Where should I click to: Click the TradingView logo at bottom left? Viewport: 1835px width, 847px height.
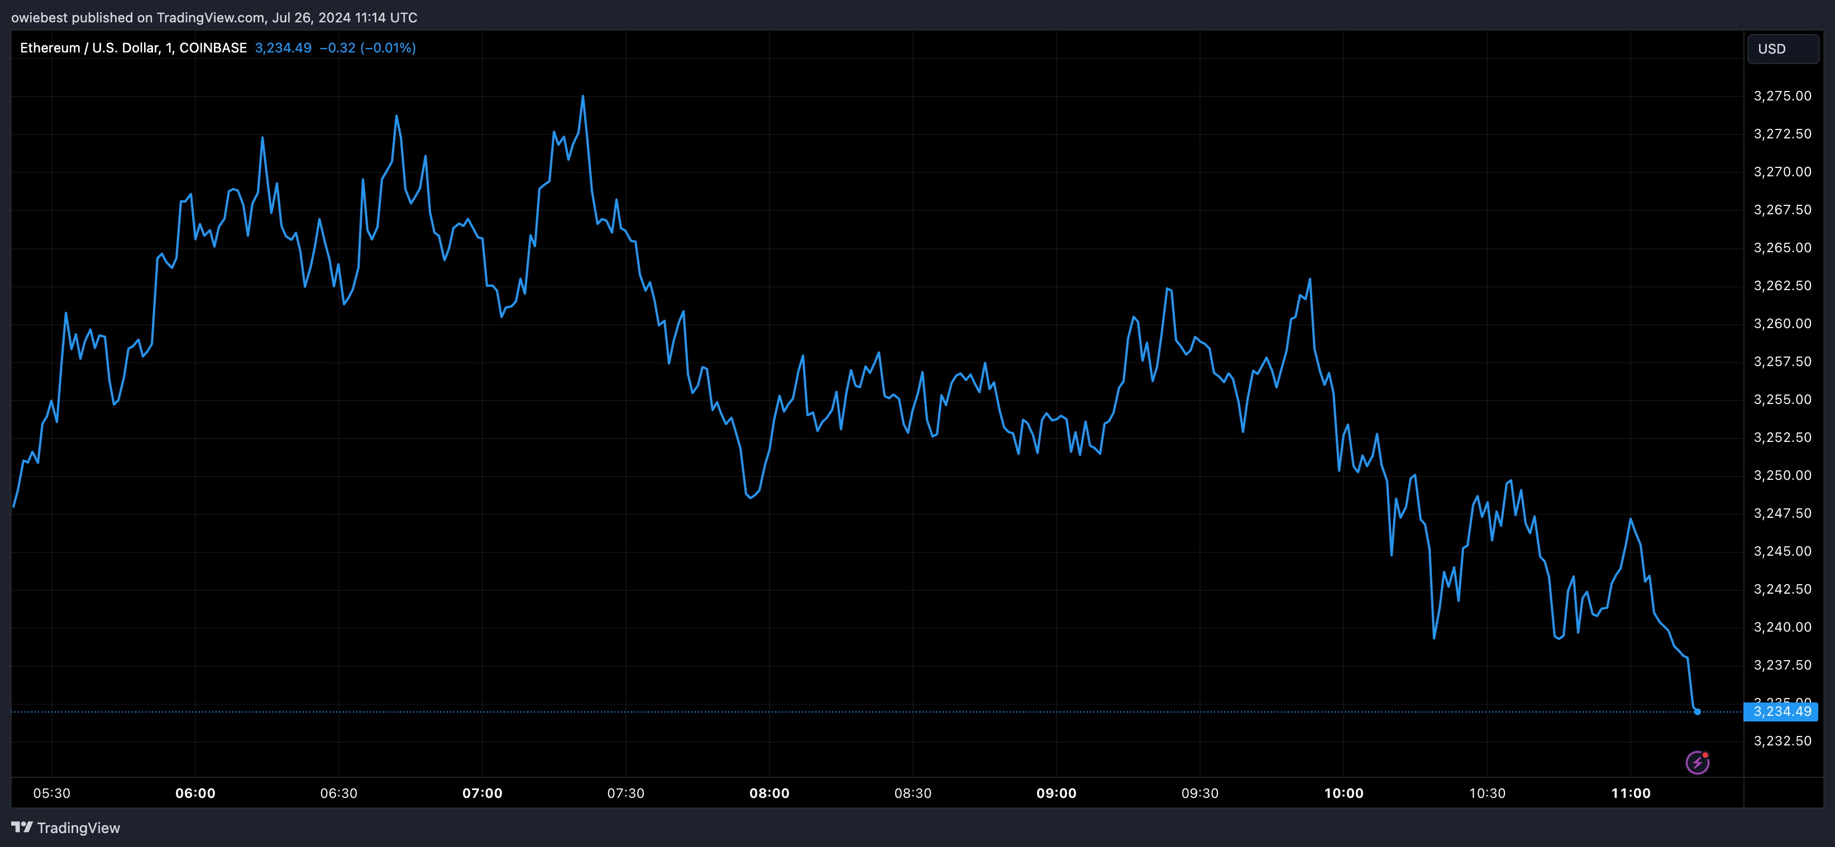[22, 827]
